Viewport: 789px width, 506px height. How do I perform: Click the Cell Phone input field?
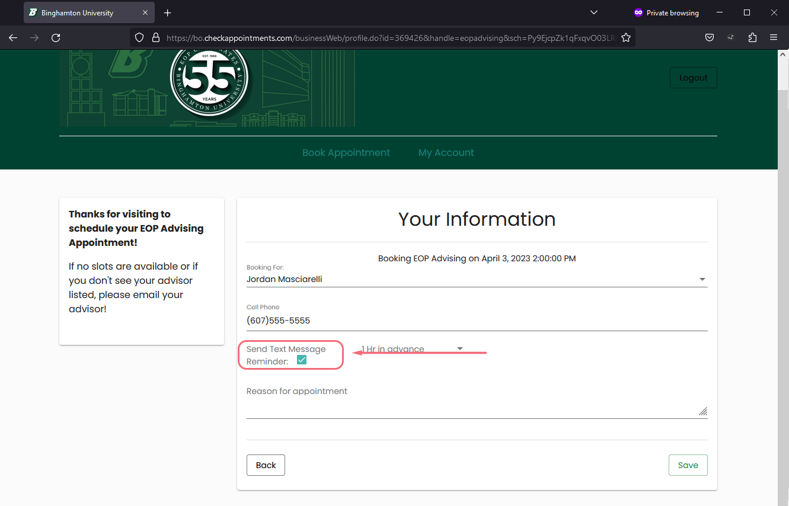pos(477,321)
